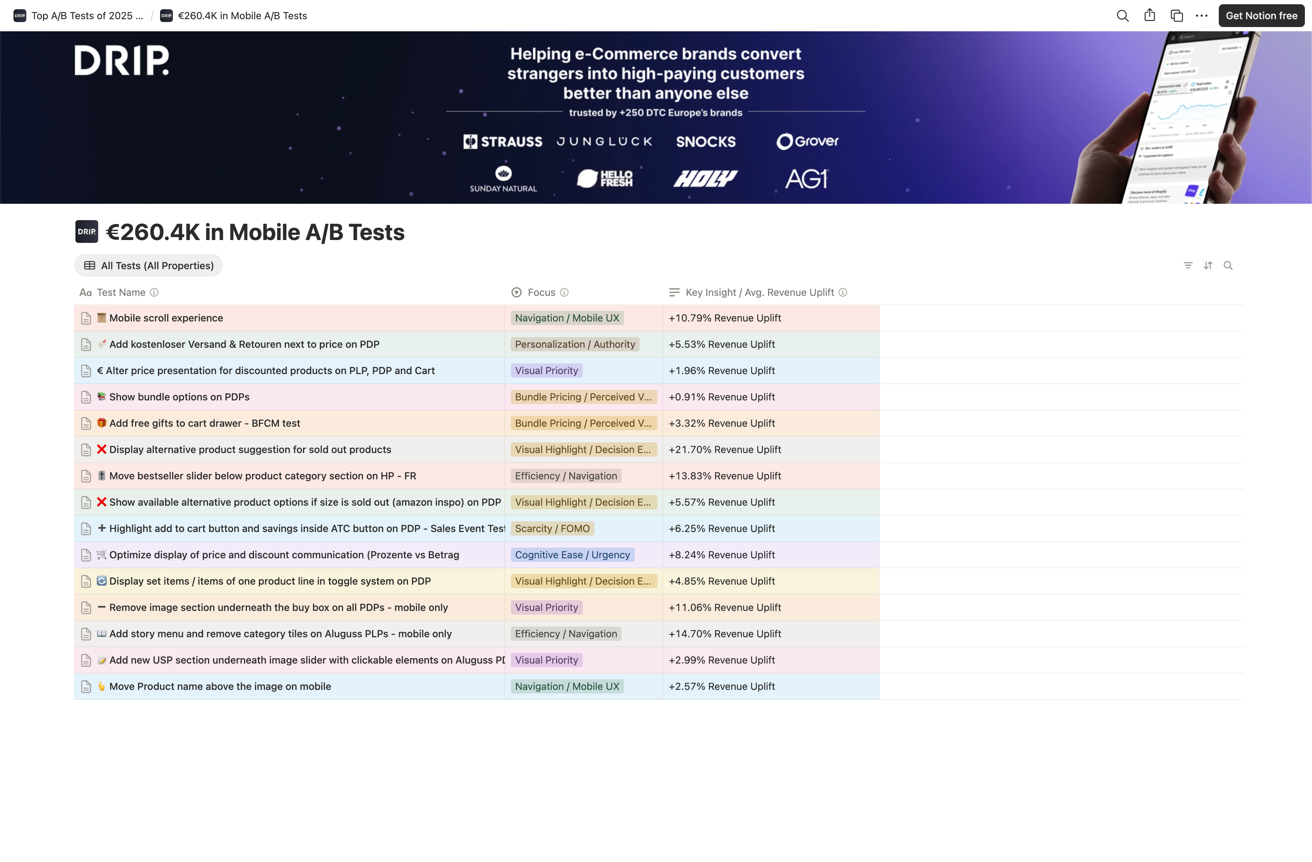Open page icon for Show bundle options row

click(x=86, y=397)
